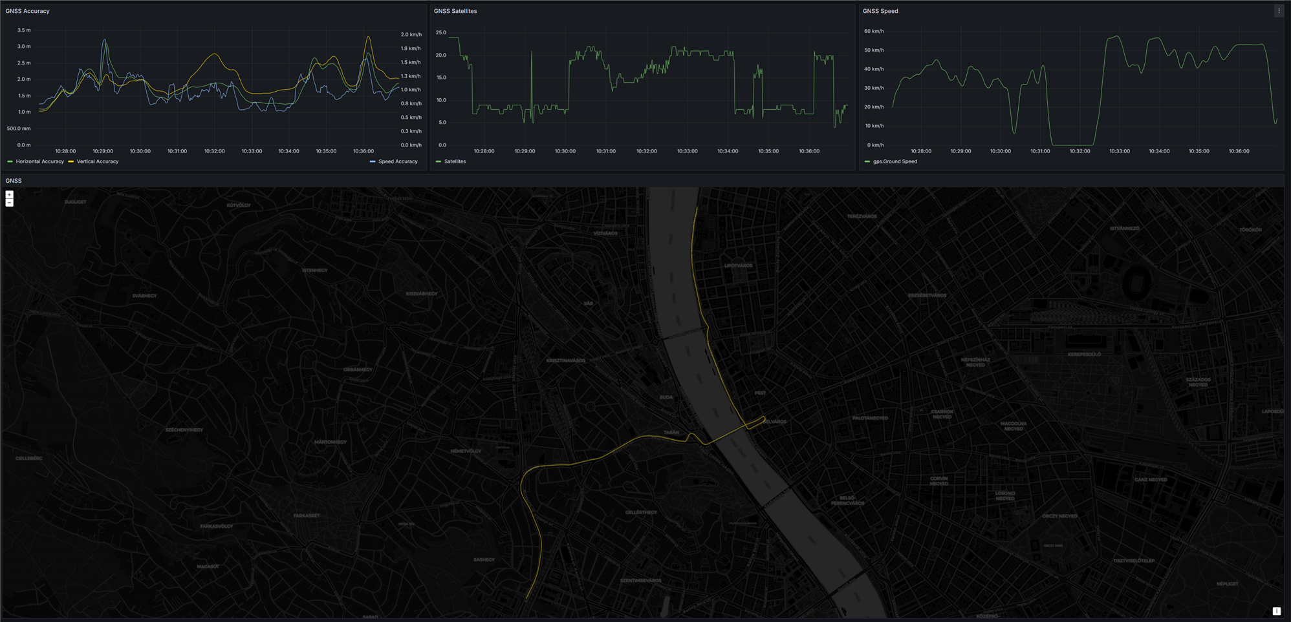Click the ISTENHEGY map label
This screenshot has width=1291, height=622.
[x=315, y=270]
